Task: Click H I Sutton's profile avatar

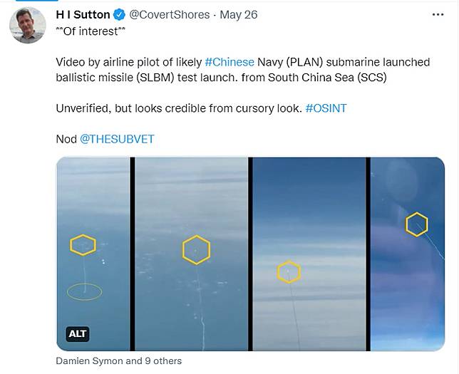Action: pos(28,24)
